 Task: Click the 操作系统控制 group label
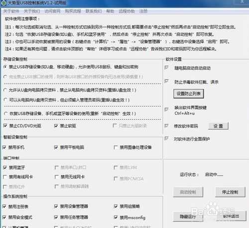15,196
